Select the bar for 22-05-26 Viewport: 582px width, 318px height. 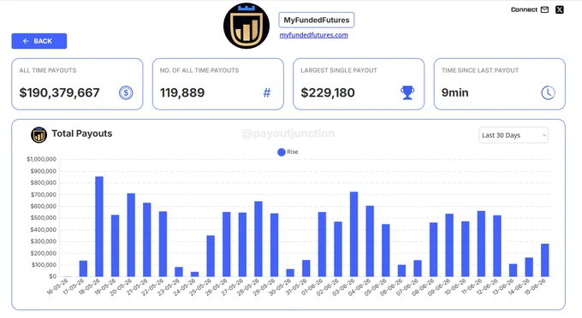[x=163, y=244]
